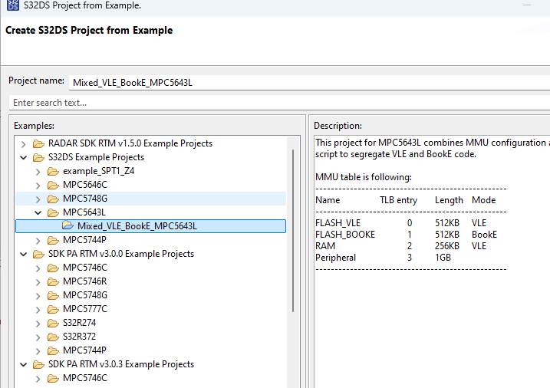Select SDK PA RTM v3.0.3 Example Projects
Image resolution: width=550 pixels, height=388 pixels.
coord(121,364)
